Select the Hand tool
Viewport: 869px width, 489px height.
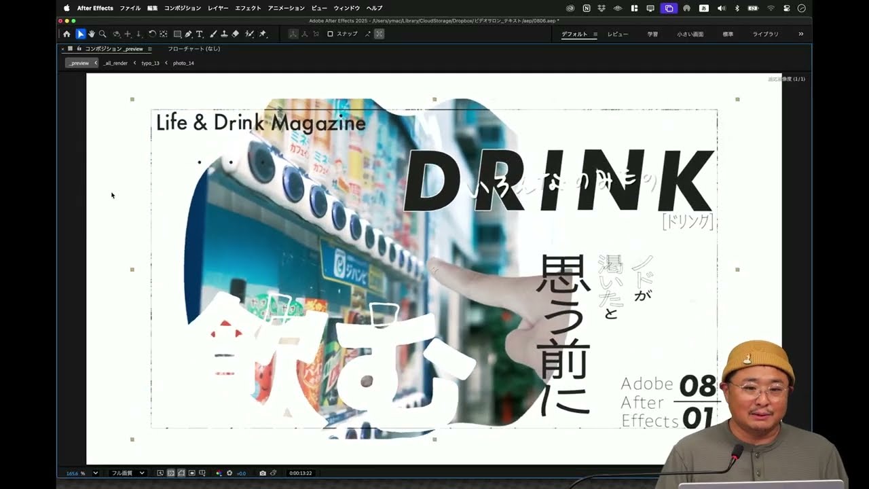(x=92, y=34)
